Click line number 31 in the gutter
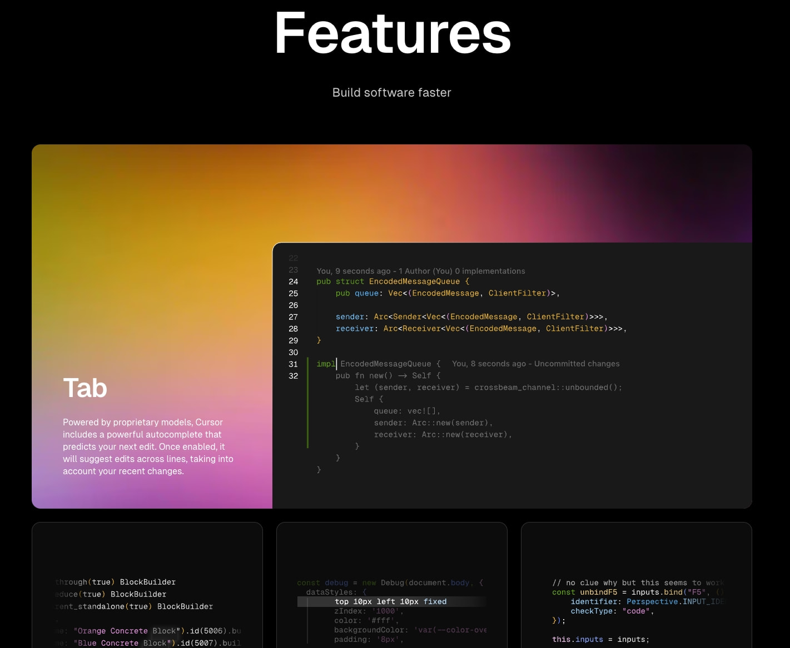The height and width of the screenshot is (648, 790). pos(294,364)
